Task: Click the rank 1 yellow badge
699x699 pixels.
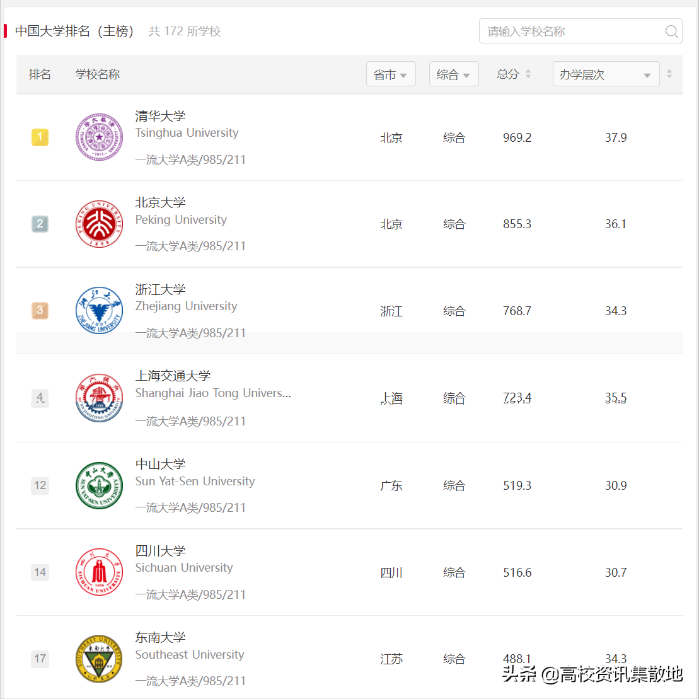Action: tap(40, 137)
